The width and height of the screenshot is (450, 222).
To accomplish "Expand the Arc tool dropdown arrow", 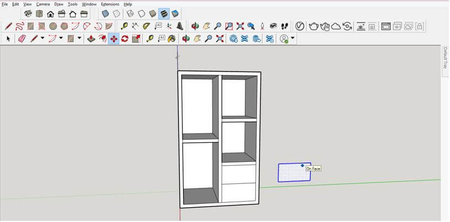I will pos(61,38).
